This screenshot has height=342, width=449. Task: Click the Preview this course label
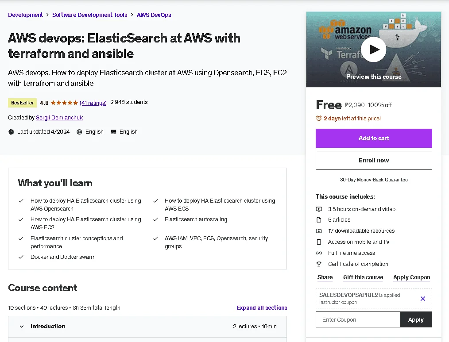coord(374,77)
